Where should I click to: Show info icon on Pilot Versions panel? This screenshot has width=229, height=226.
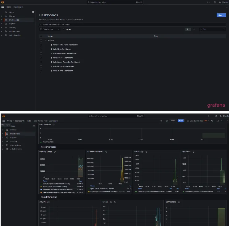click(53, 125)
